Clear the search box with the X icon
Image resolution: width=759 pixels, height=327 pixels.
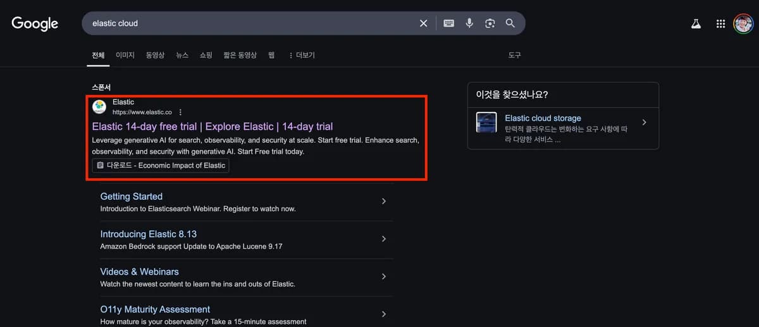coord(424,23)
